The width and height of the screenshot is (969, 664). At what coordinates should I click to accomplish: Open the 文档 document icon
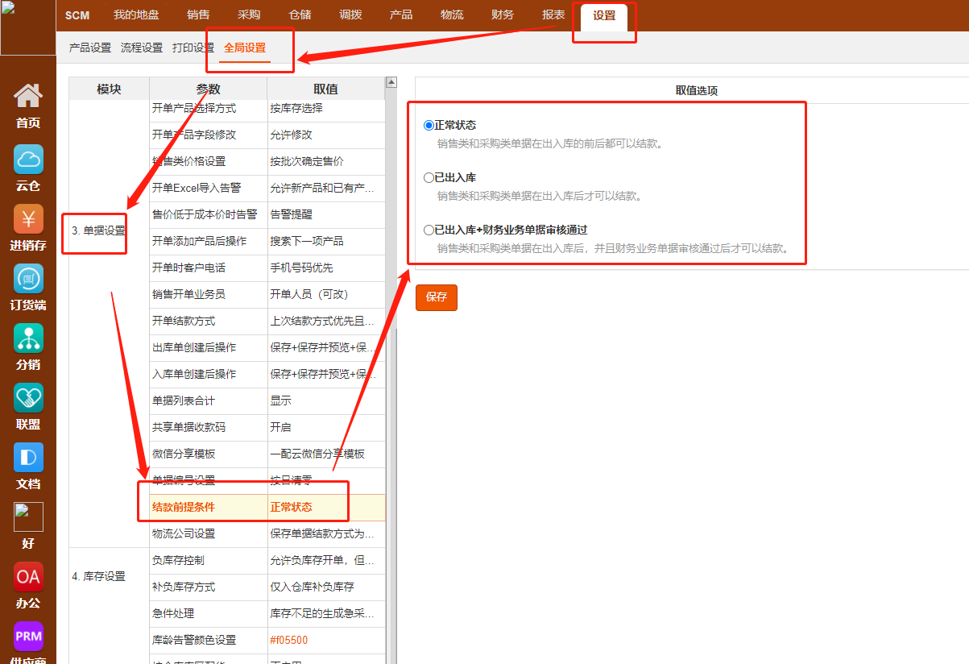pyautogui.click(x=28, y=458)
